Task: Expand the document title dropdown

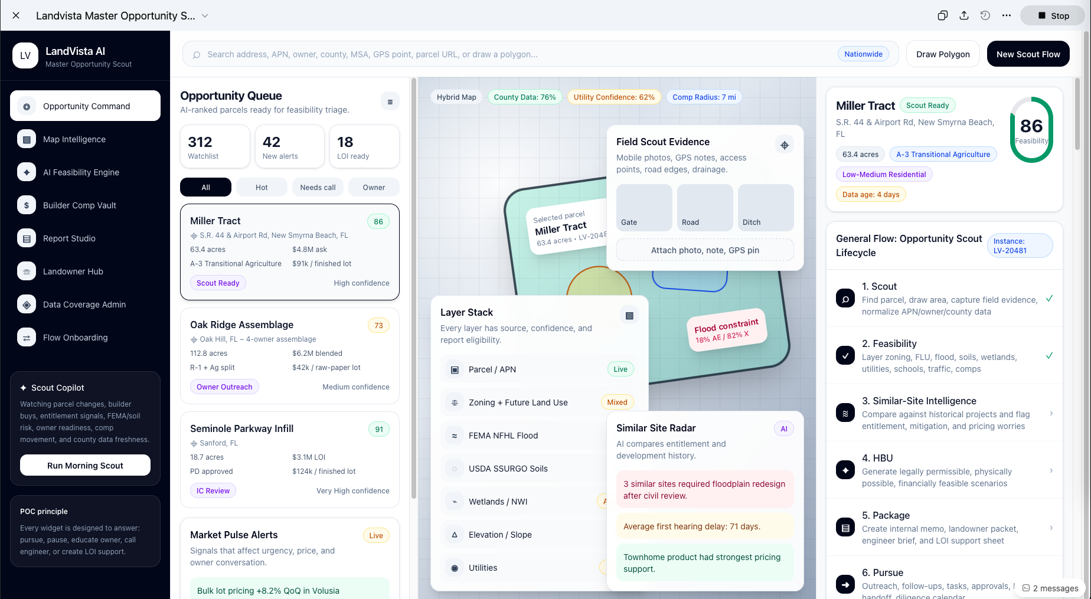Action: click(204, 16)
